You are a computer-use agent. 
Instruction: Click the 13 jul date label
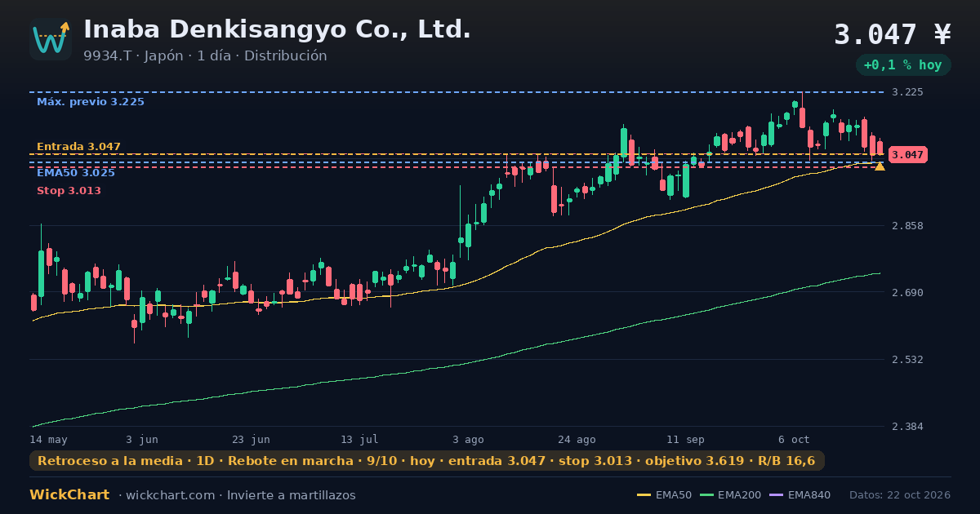tap(359, 439)
